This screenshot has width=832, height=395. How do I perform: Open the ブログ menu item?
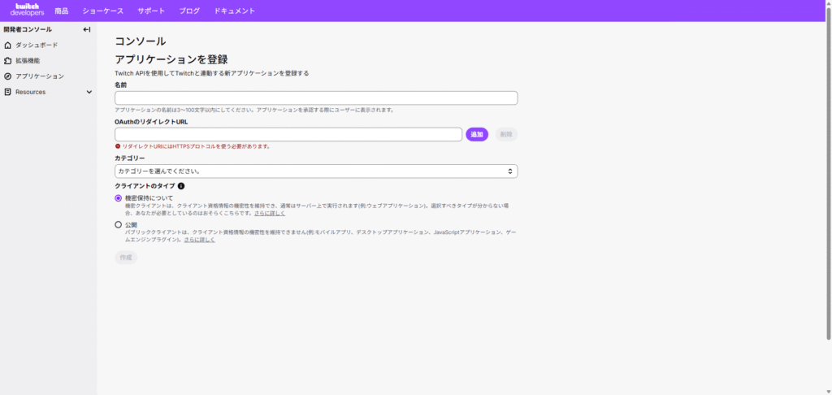(189, 11)
